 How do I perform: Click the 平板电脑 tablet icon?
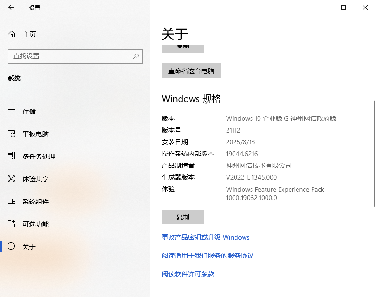tap(11, 133)
